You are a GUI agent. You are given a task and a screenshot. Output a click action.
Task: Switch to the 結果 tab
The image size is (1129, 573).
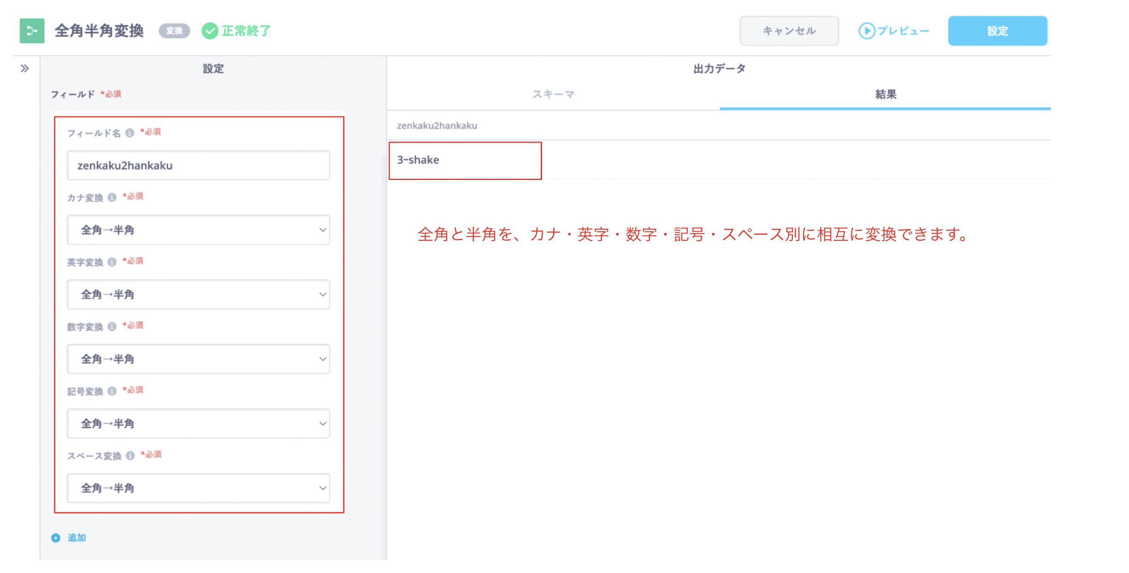885,94
